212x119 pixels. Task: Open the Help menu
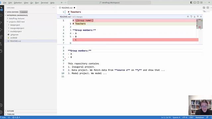[x=52, y=3]
